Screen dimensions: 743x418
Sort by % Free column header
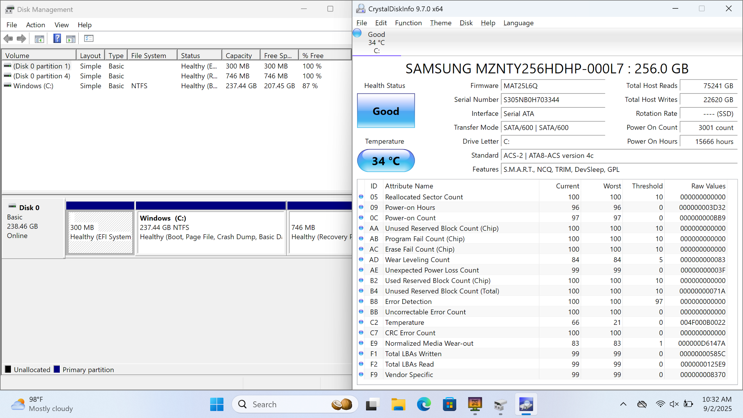coord(325,55)
